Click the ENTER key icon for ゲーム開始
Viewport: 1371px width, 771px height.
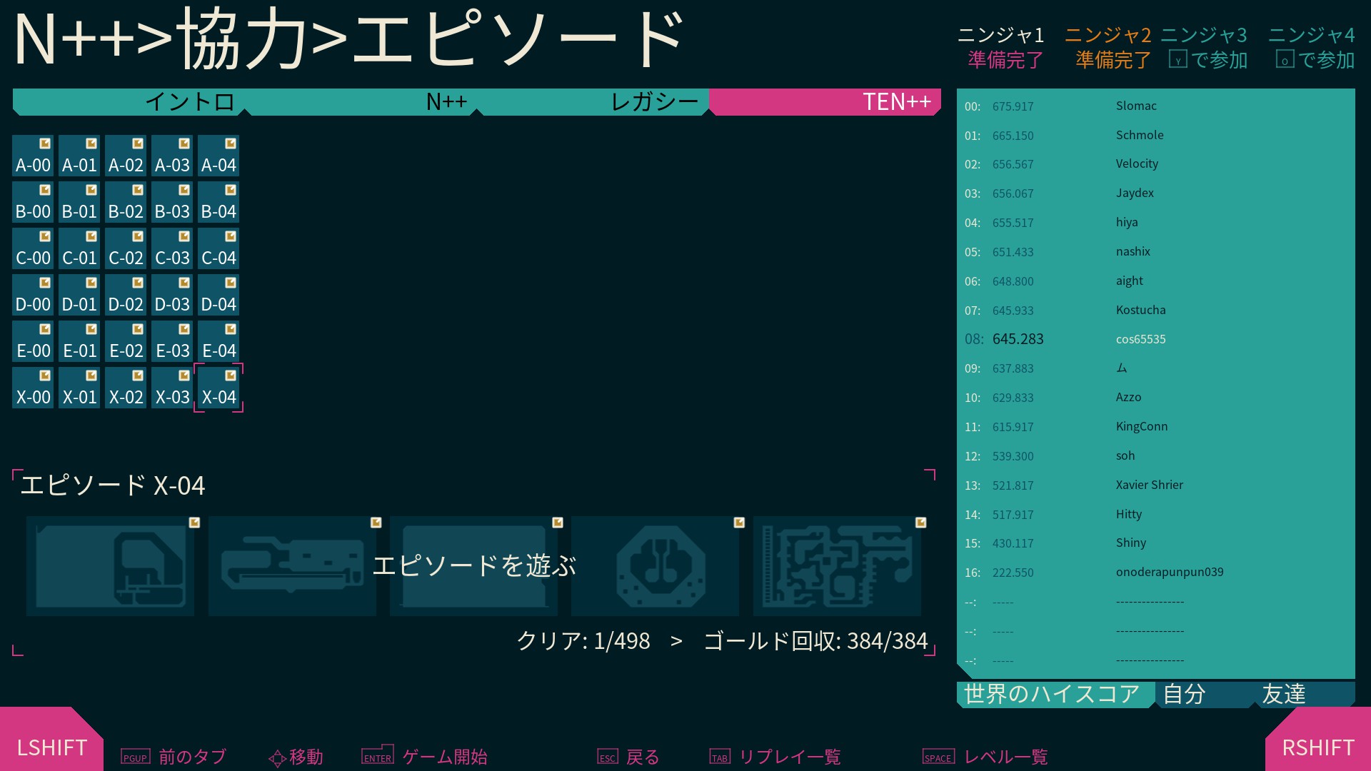tap(377, 755)
